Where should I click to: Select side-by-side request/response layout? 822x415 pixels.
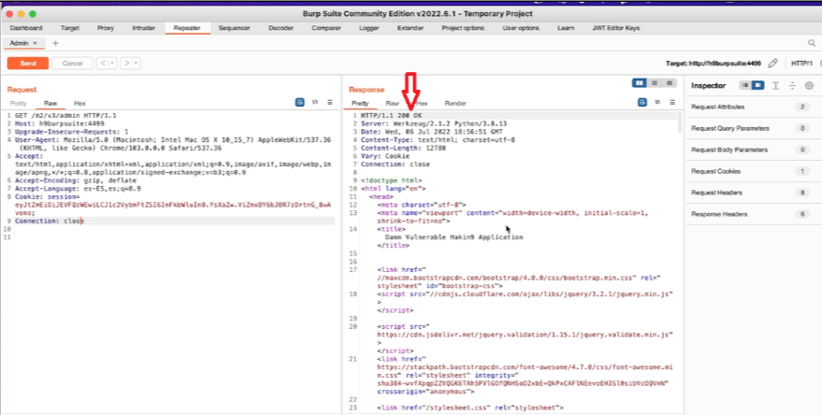[639, 83]
